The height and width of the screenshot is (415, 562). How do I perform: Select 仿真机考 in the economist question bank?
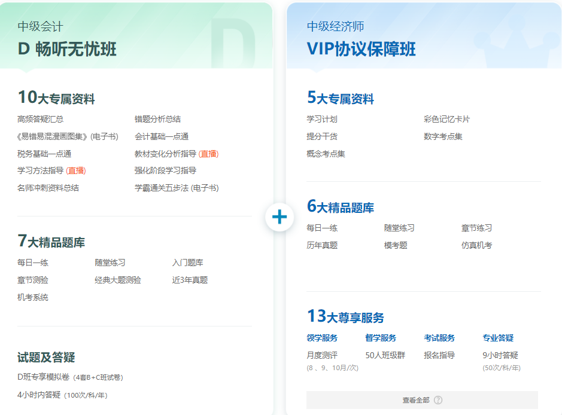click(476, 245)
